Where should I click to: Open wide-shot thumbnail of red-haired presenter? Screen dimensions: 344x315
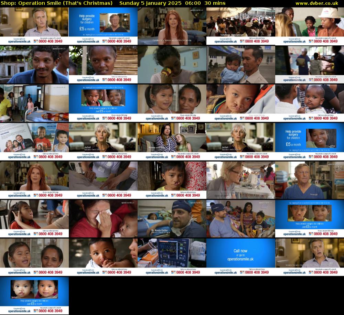click(x=34, y=180)
